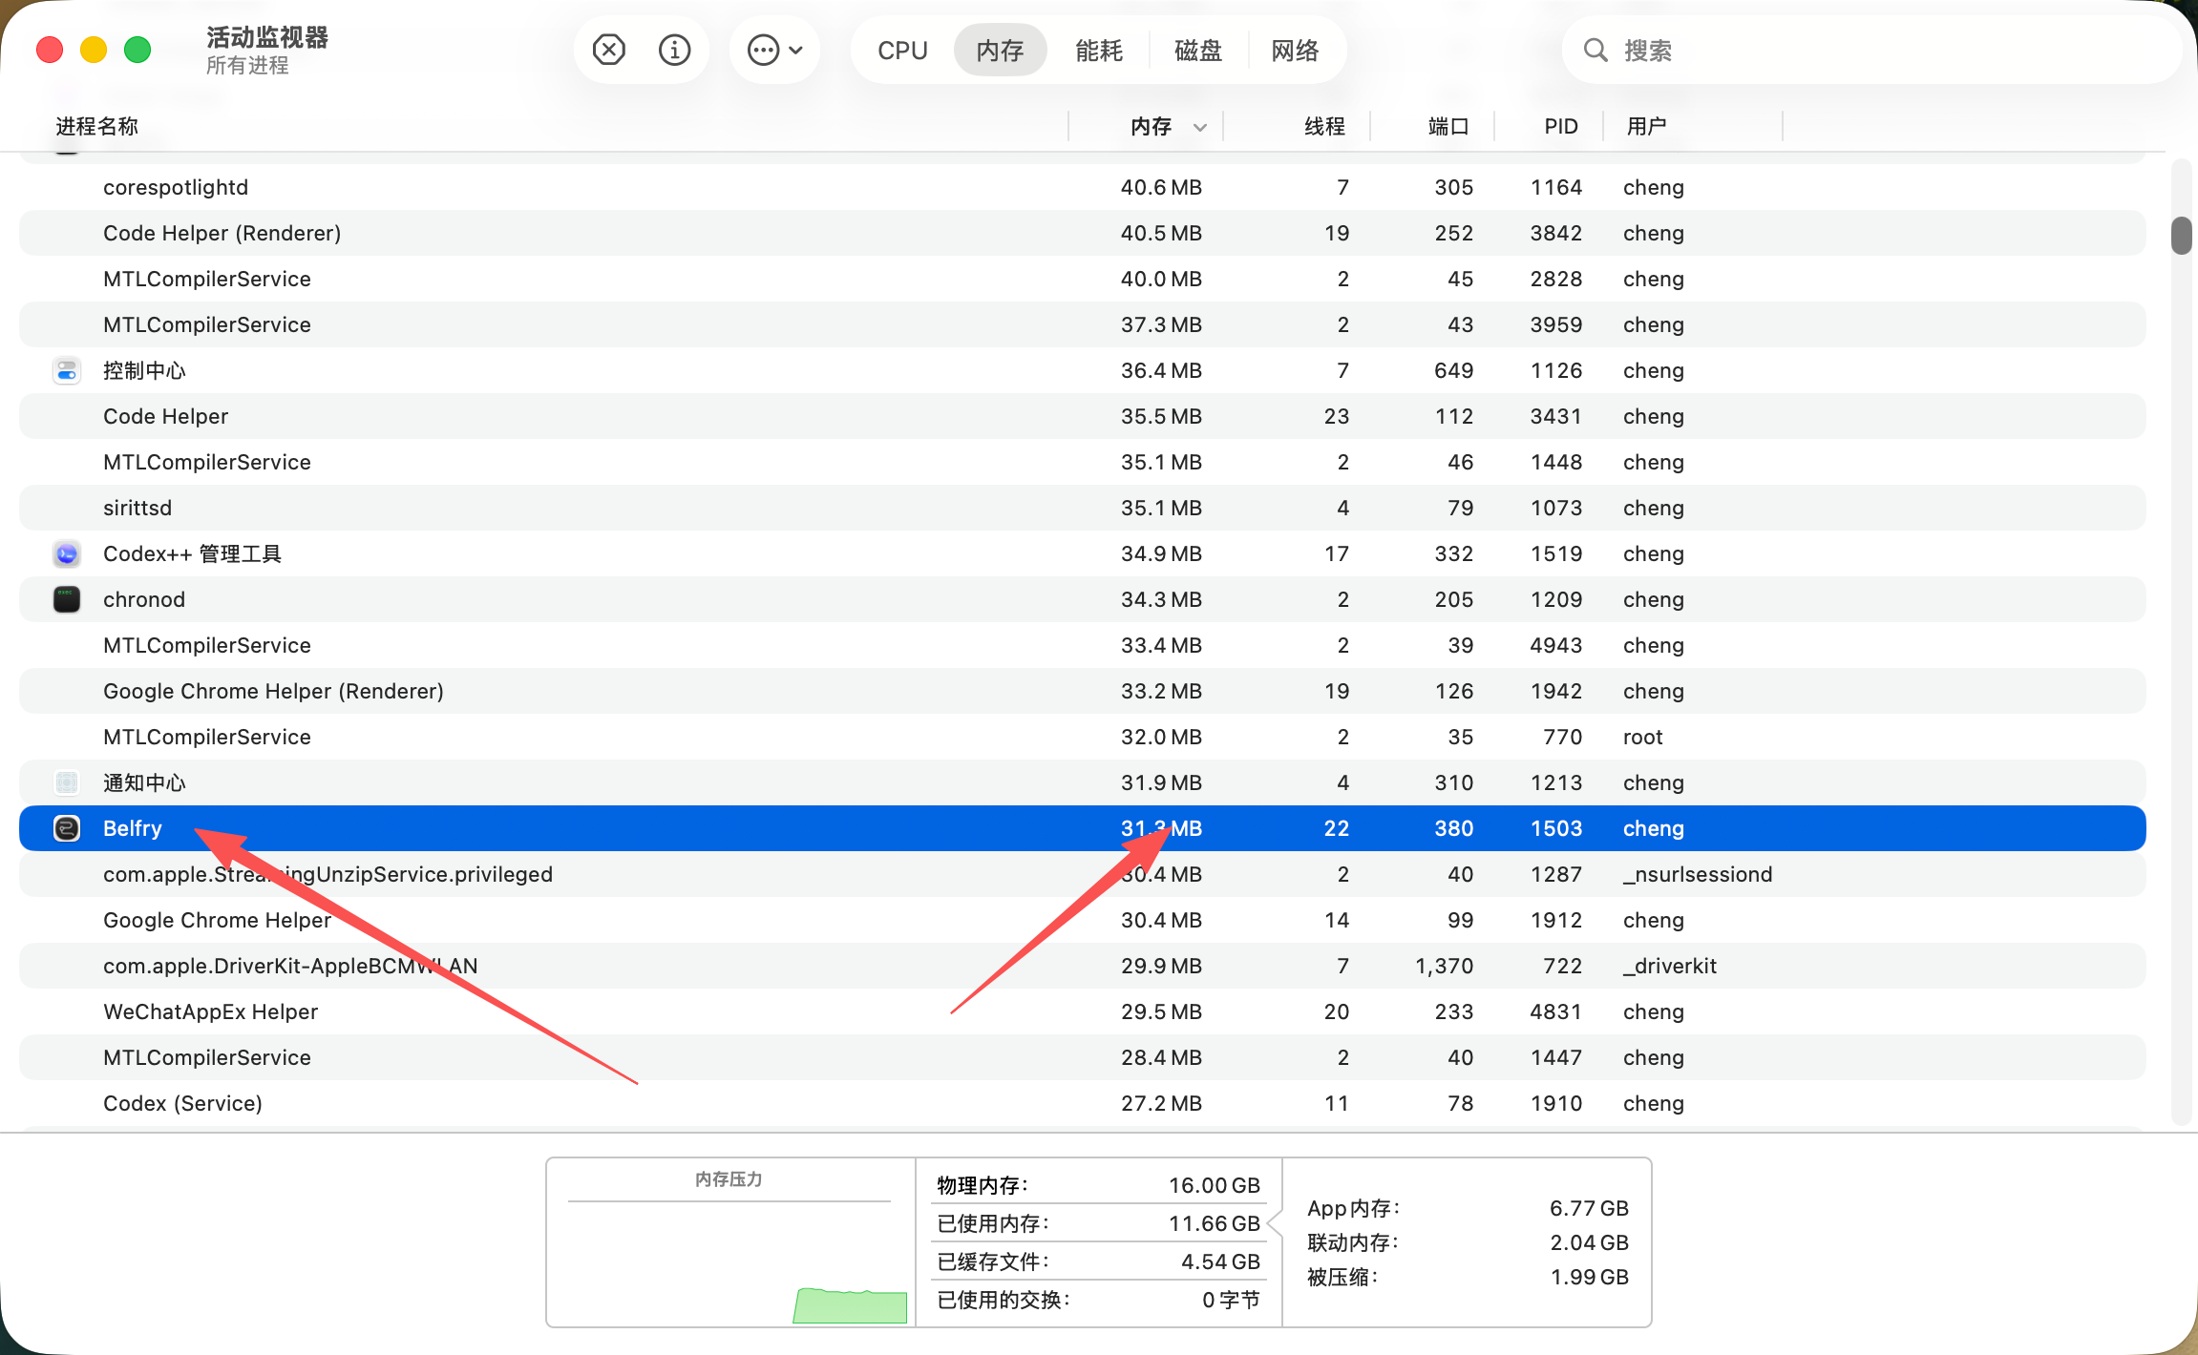Select Google Chrome Helper with PID 1912
This screenshot has width=2198, height=1355.
tap(1083, 920)
